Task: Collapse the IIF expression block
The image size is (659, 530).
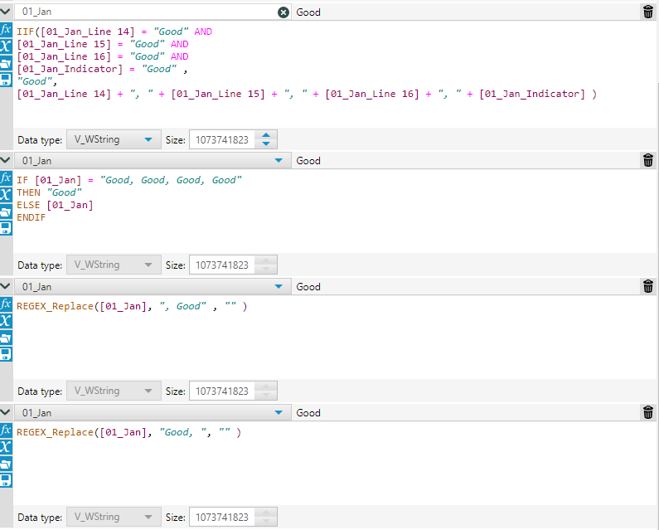Action: pos(6,12)
